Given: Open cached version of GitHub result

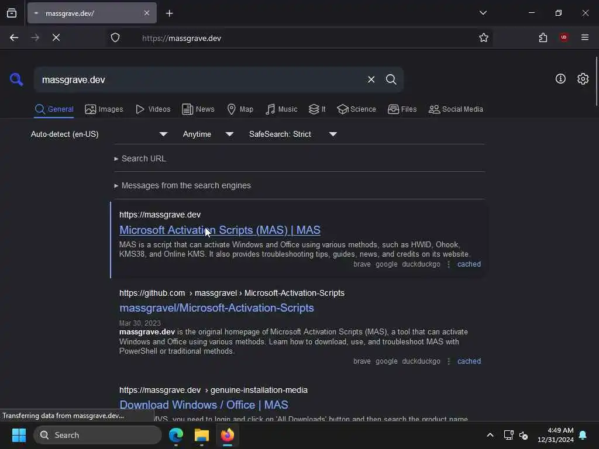Looking at the screenshot, I should pyautogui.click(x=469, y=361).
